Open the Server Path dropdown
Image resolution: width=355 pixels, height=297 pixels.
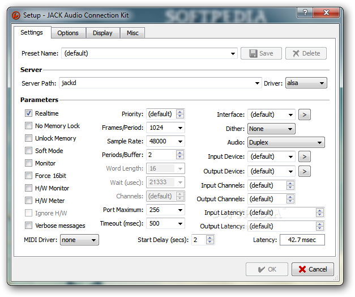coord(160,83)
